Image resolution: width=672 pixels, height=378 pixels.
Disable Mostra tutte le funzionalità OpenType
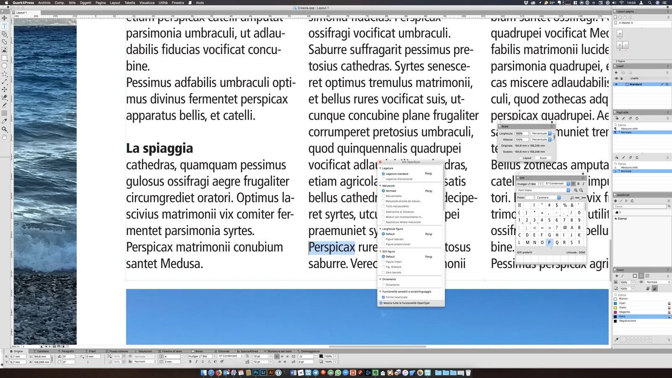point(380,303)
